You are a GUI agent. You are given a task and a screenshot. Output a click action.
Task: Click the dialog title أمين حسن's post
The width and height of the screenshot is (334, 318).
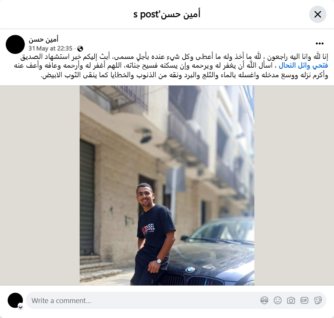point(167,14)
